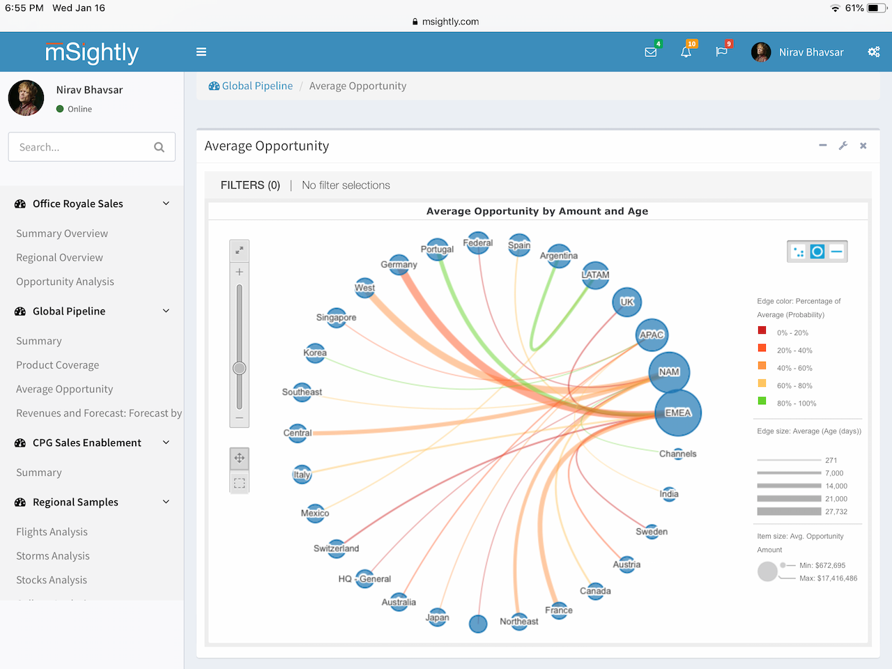
Task: Click the APAC node bubble
Action: [652, 334]
